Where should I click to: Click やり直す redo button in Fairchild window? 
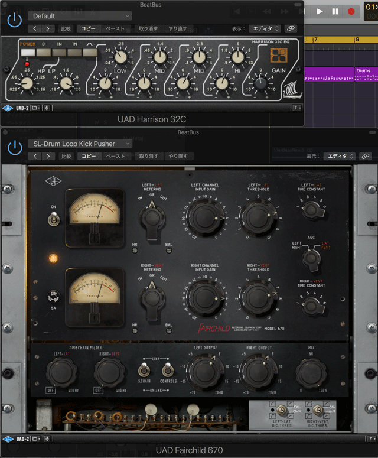coord(178,156)
